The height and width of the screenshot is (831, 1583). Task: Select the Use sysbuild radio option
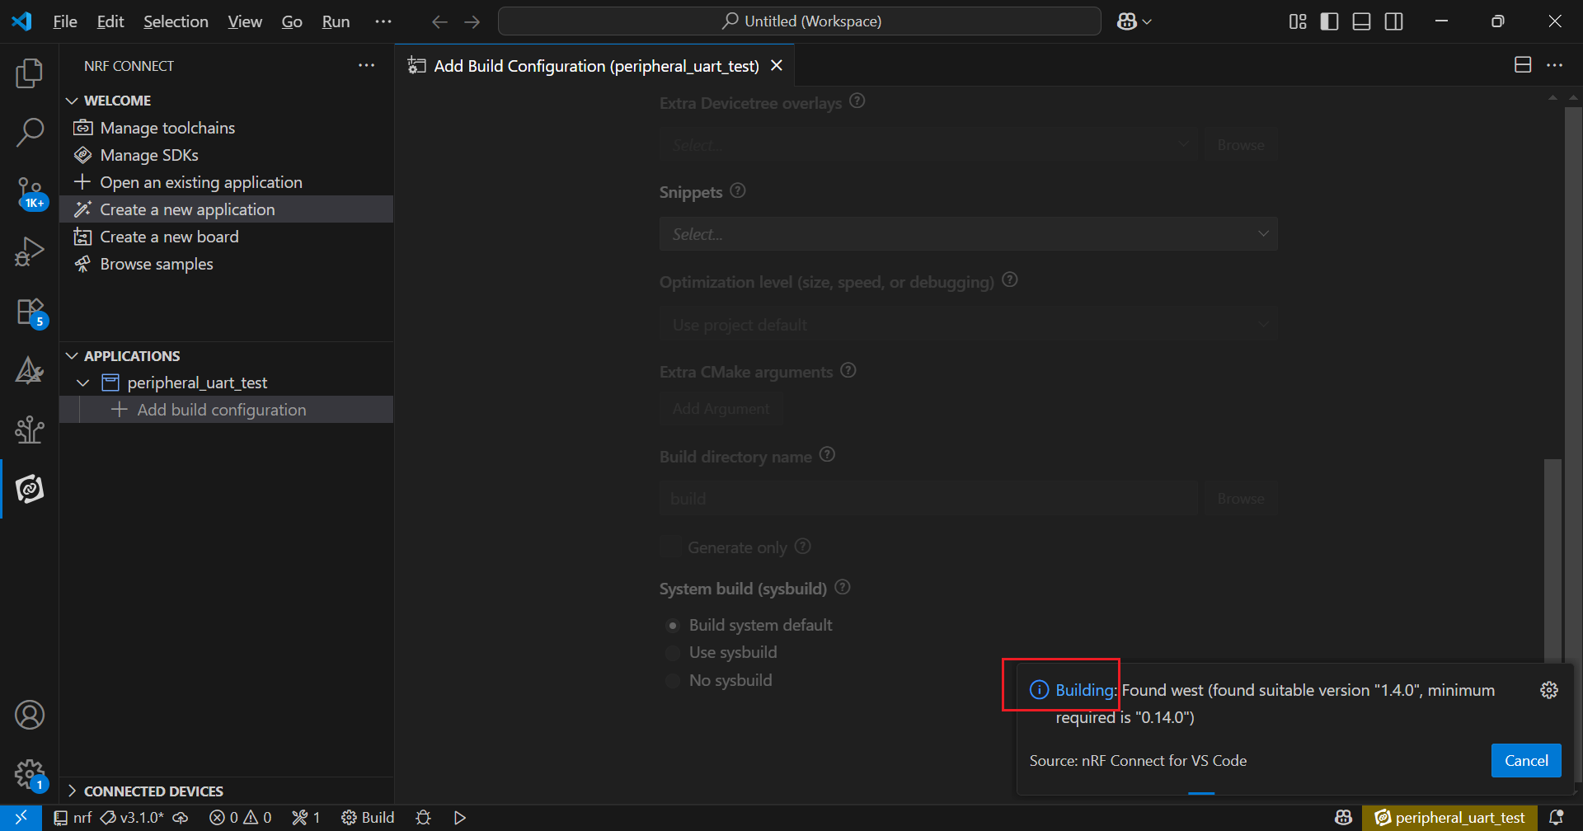tap(673, 653)
